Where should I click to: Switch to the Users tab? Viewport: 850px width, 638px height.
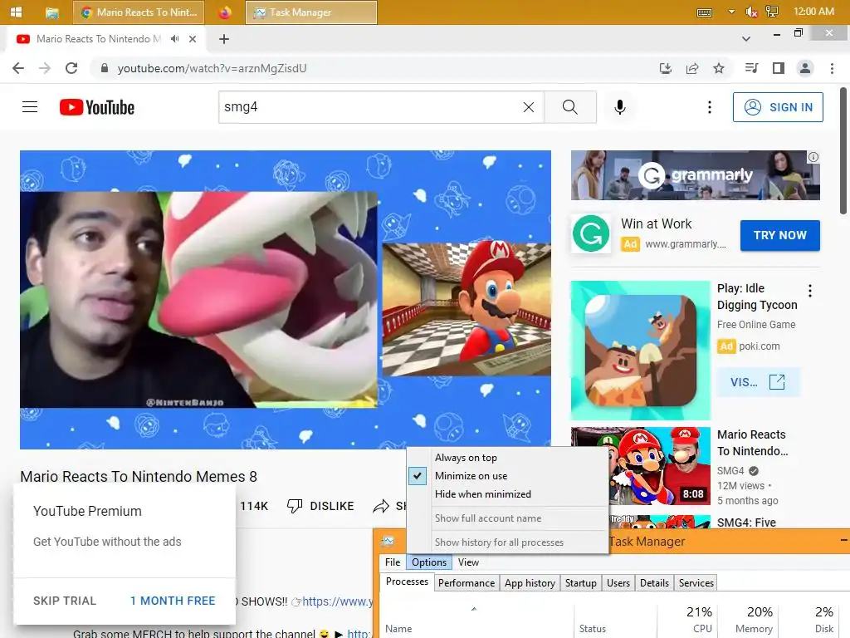pyautogui.click(x=618, y=582)
